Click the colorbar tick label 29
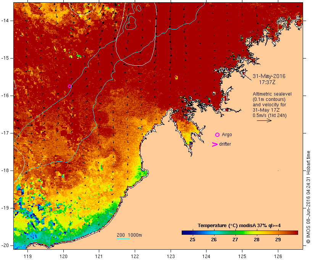 (278, 240)
